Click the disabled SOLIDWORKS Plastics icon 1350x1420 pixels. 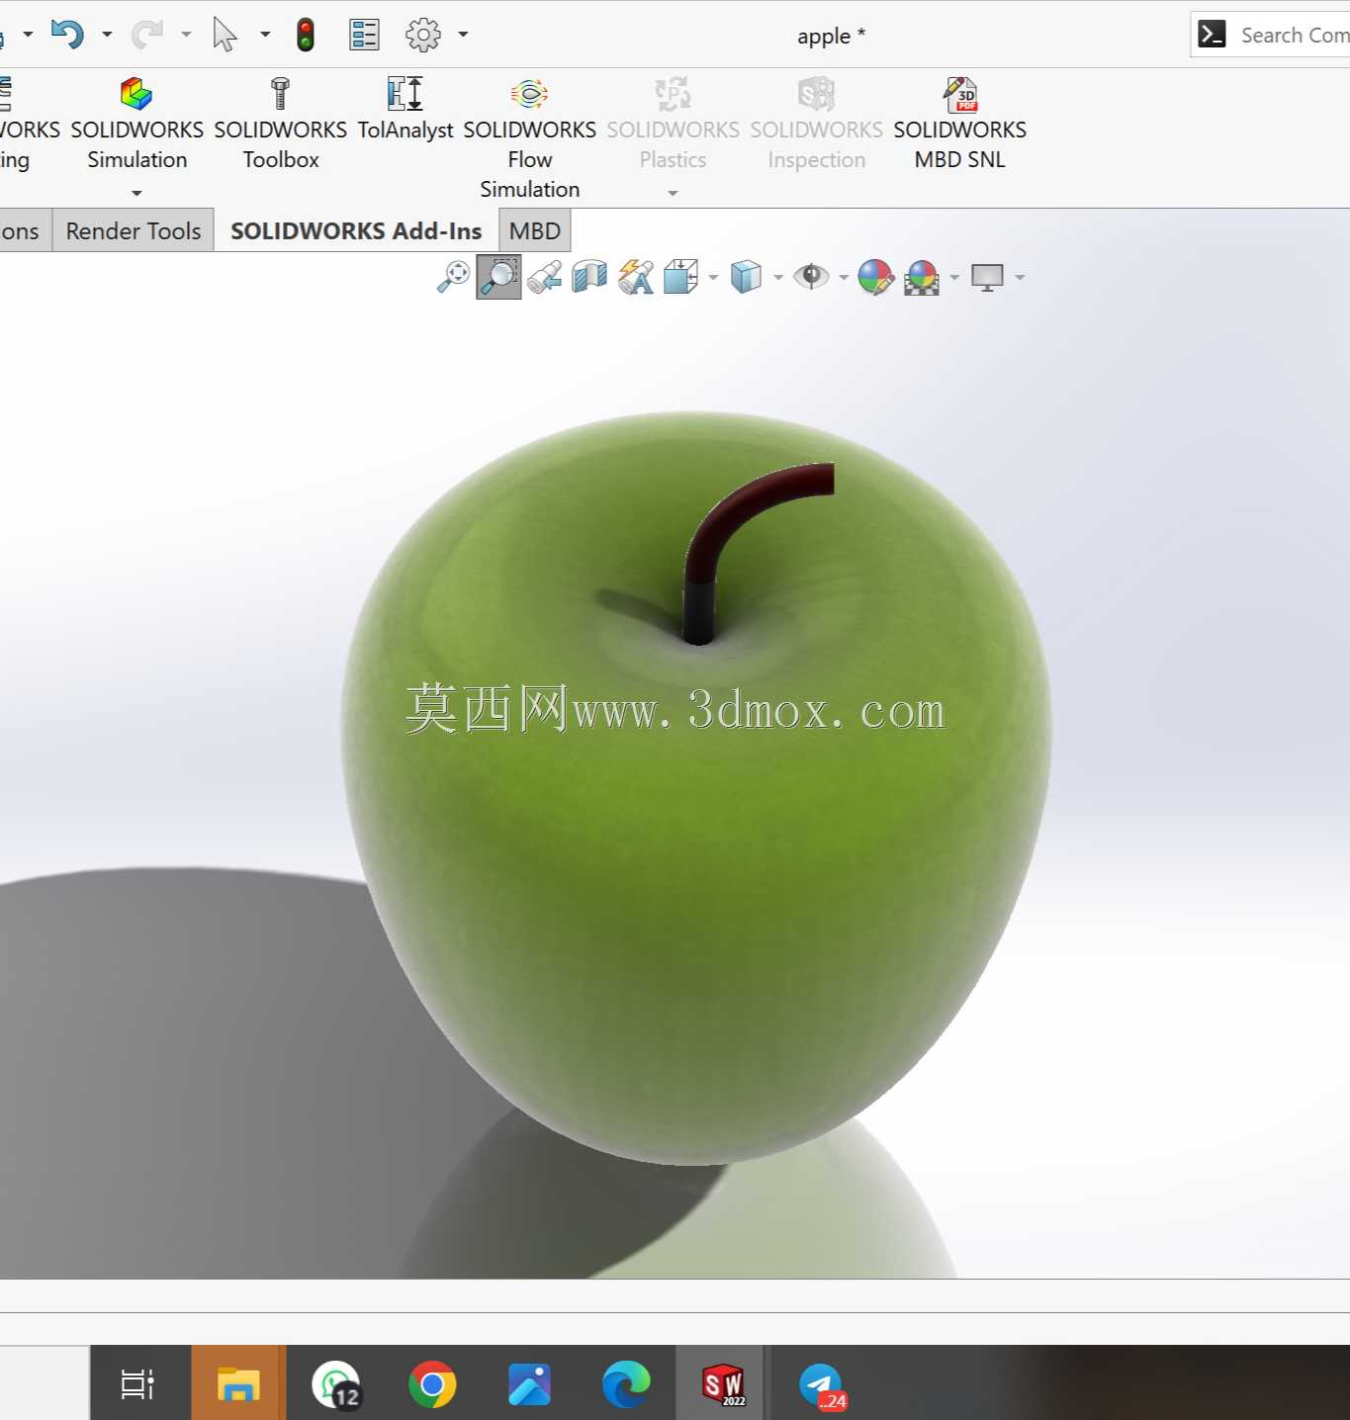coord(674,95)
